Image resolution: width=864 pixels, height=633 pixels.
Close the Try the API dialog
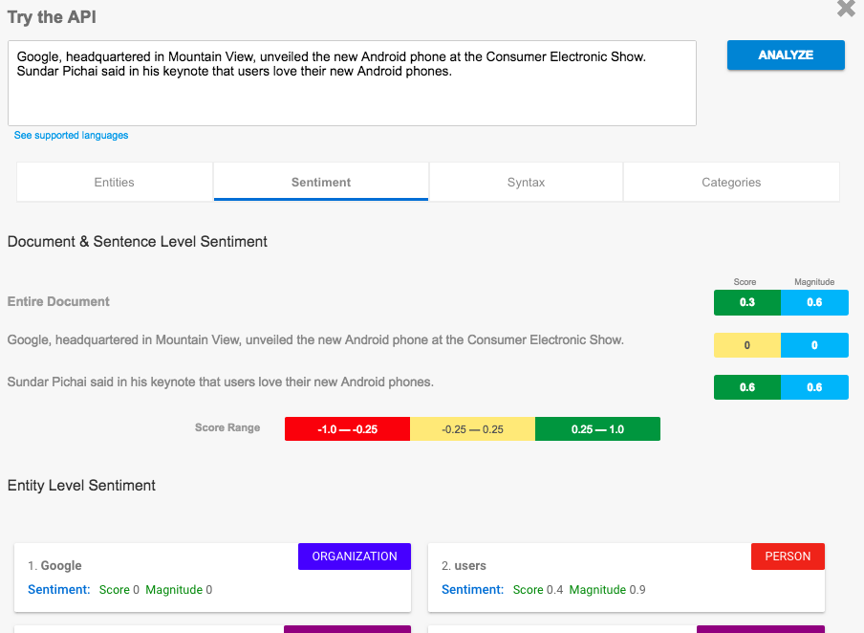pyautogui.click(x=846, y=9)
